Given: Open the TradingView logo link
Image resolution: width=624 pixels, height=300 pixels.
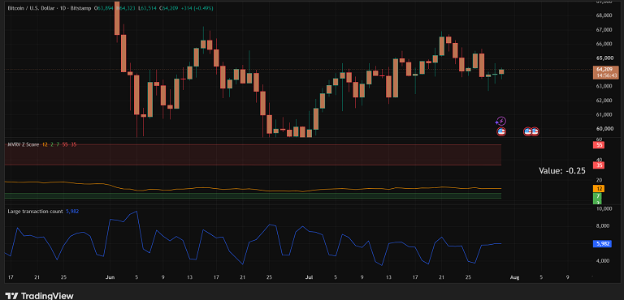Looking at the screenshot, I should pos(39,296).
